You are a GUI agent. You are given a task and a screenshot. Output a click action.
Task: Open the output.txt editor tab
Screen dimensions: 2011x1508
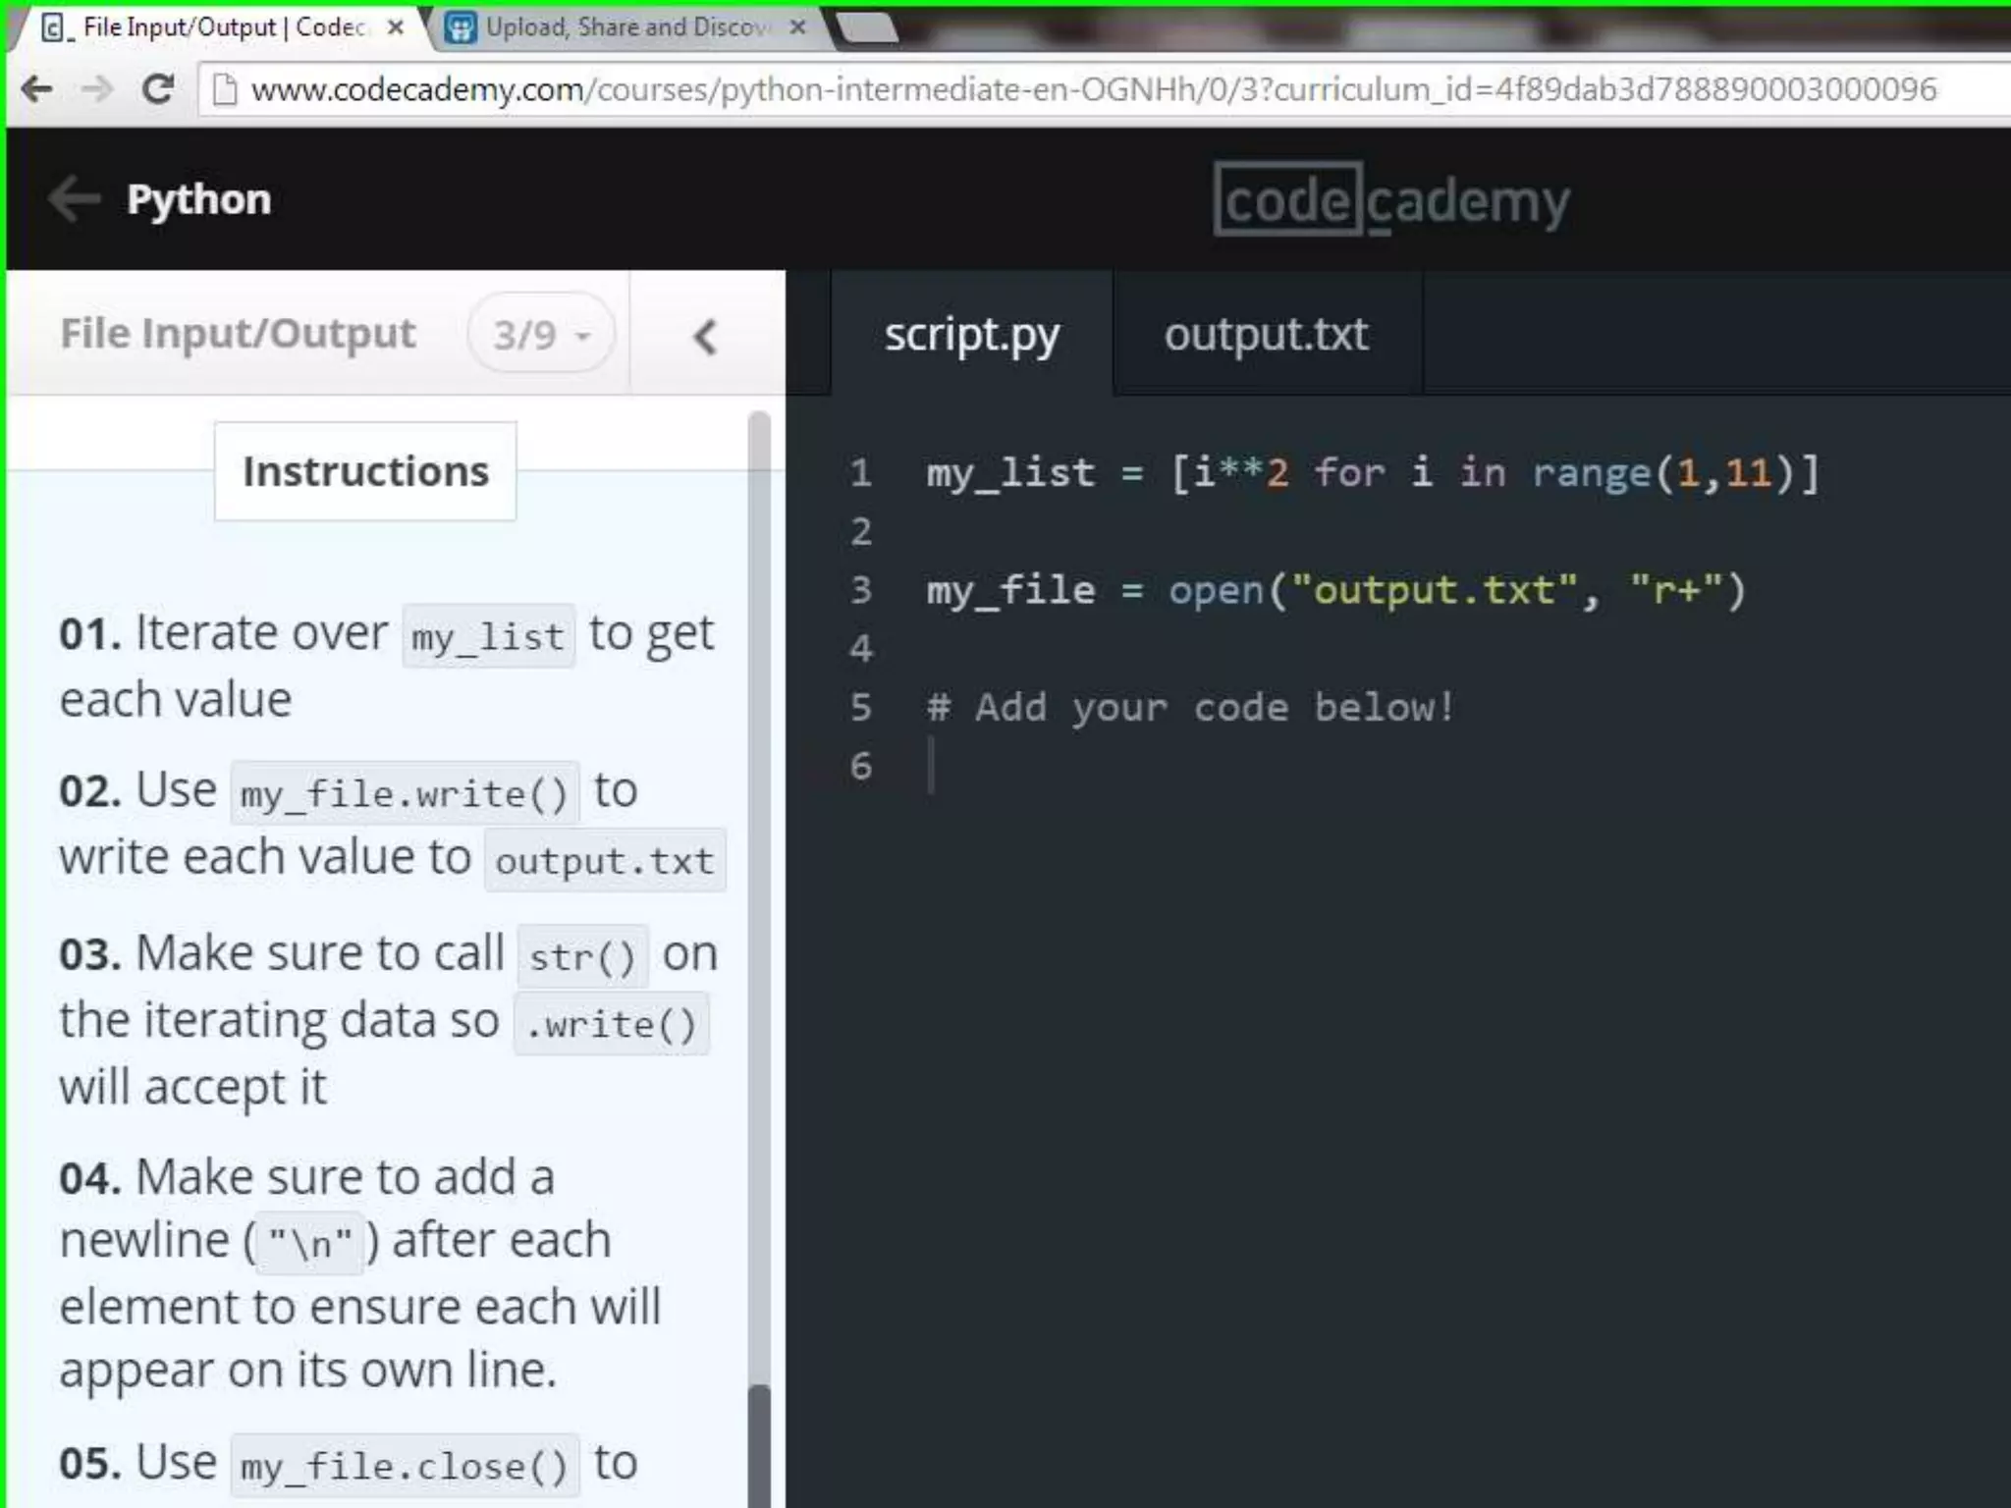(1267, 334)
